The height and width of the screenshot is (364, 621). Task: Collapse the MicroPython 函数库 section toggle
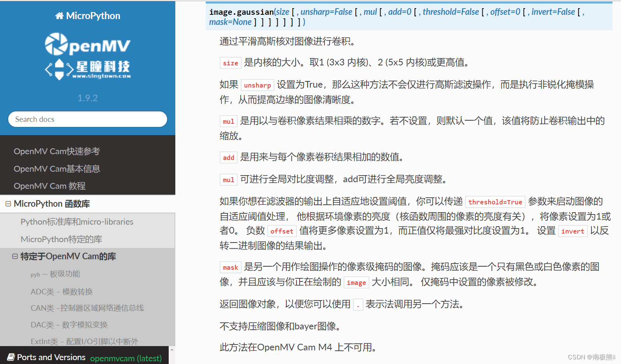pos(8,204)
